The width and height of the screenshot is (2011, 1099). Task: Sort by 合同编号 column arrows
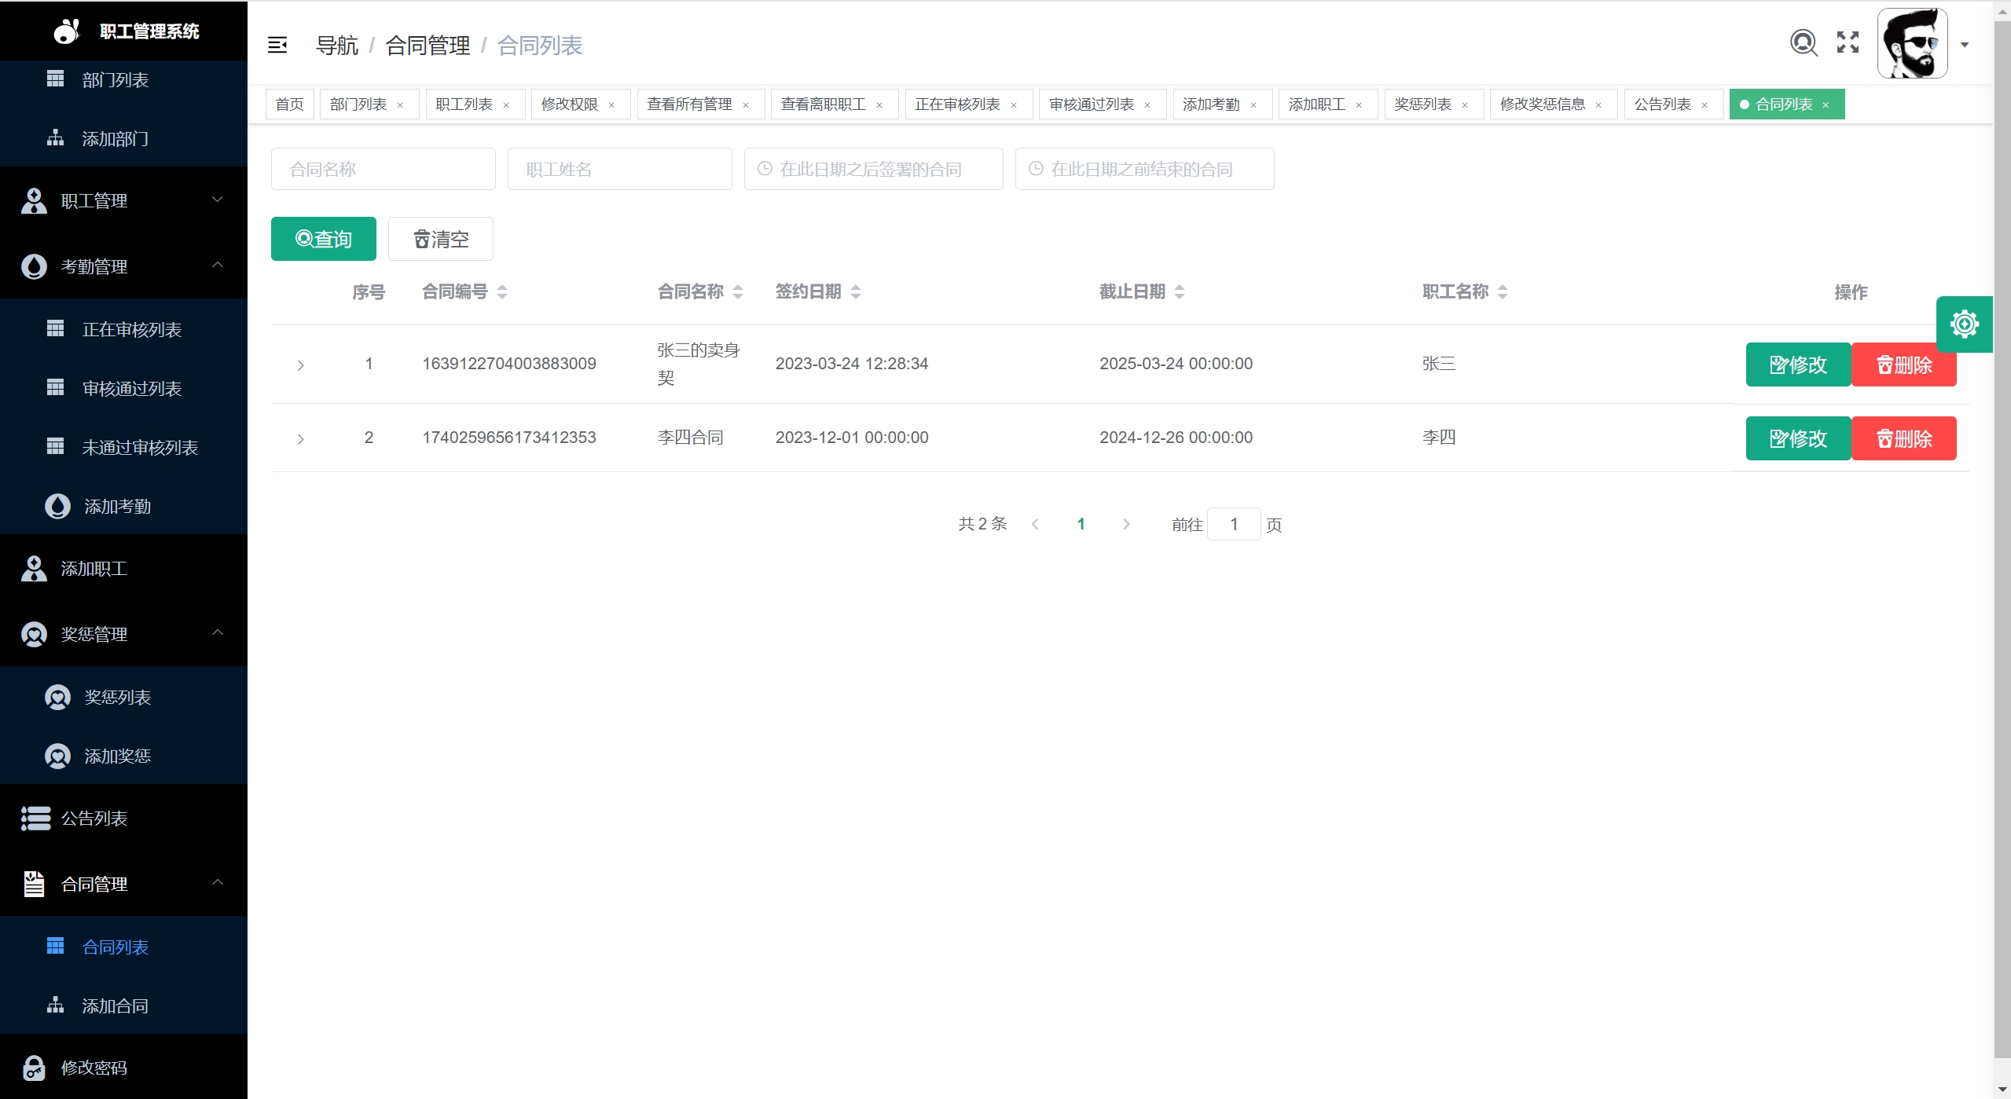[502, 292]
